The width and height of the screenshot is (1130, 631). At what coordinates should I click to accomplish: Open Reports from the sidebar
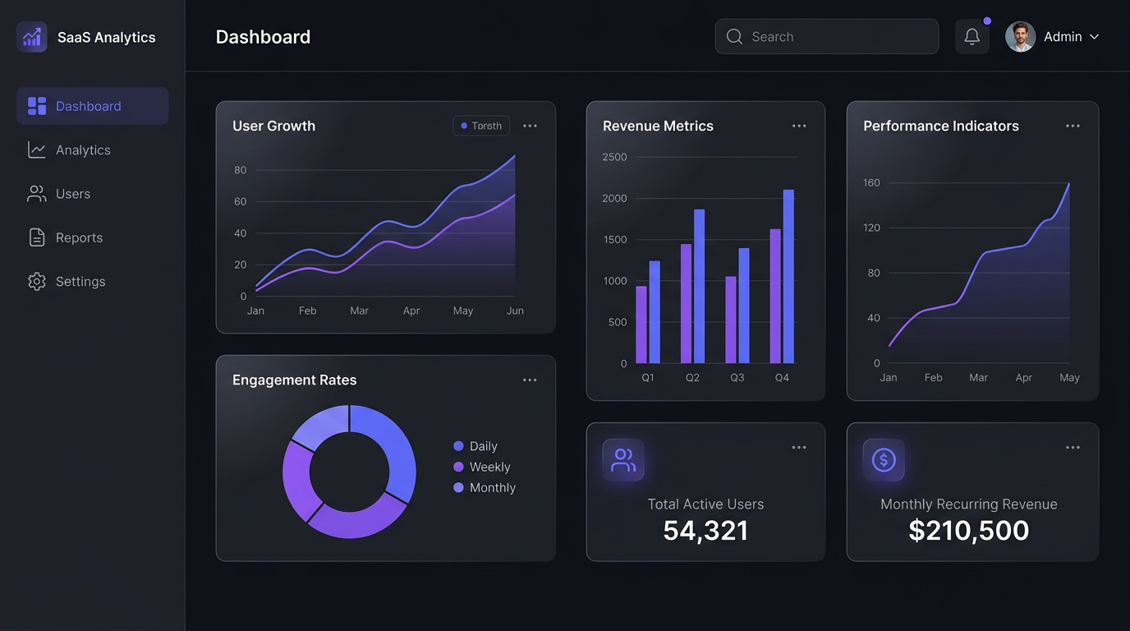[93, 237]
